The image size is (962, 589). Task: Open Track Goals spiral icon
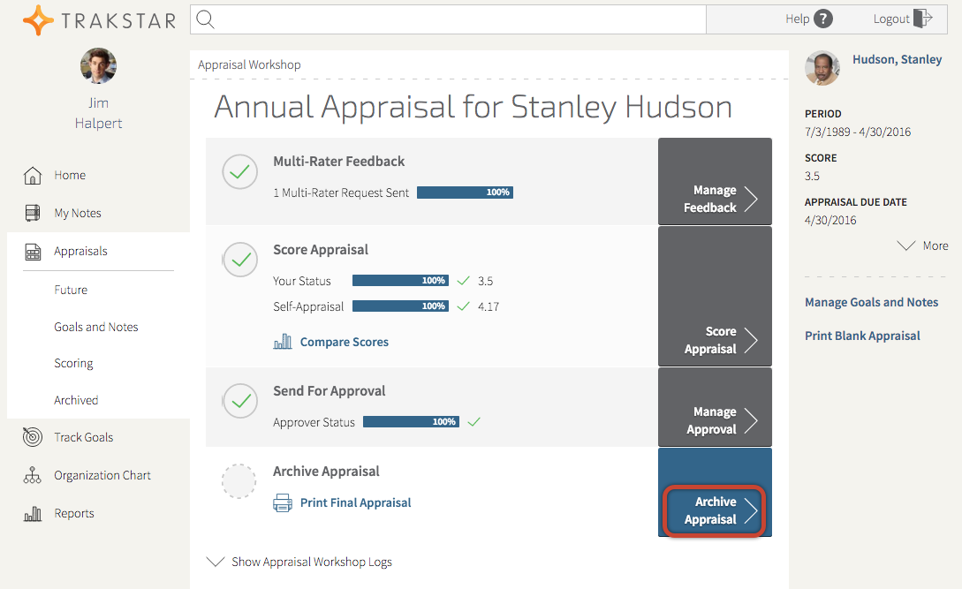tap(33, 436)
